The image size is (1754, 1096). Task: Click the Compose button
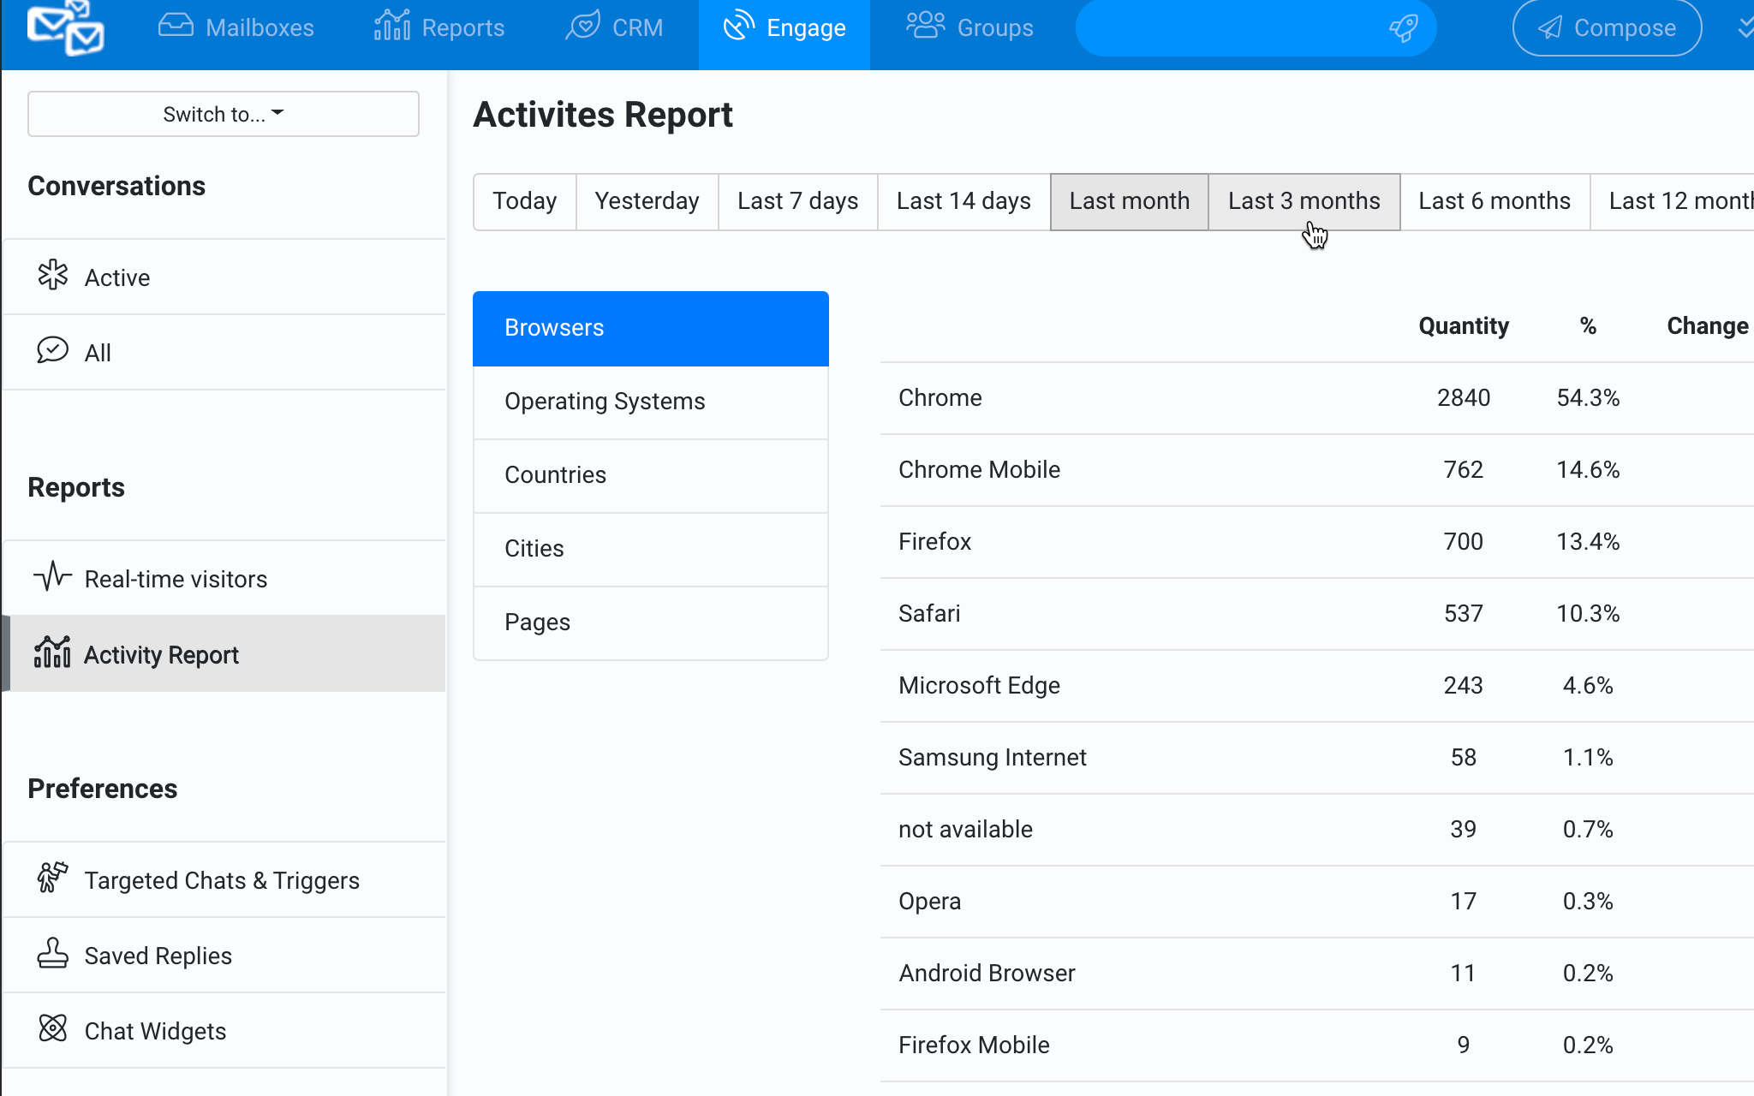pos(1607,27)
